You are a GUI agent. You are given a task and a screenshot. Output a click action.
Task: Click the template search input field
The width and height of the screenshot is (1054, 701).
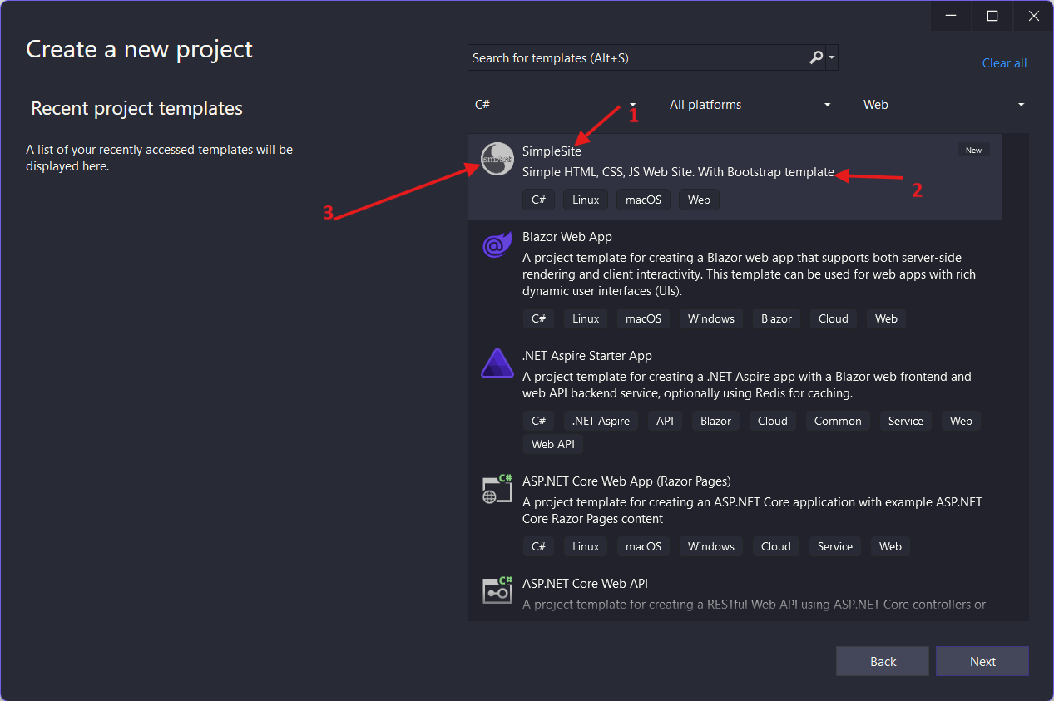[x=632, y=57]
